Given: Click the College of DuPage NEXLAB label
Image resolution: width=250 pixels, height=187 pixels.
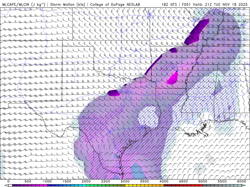Looking at the screenshot, I should point(115,4).
